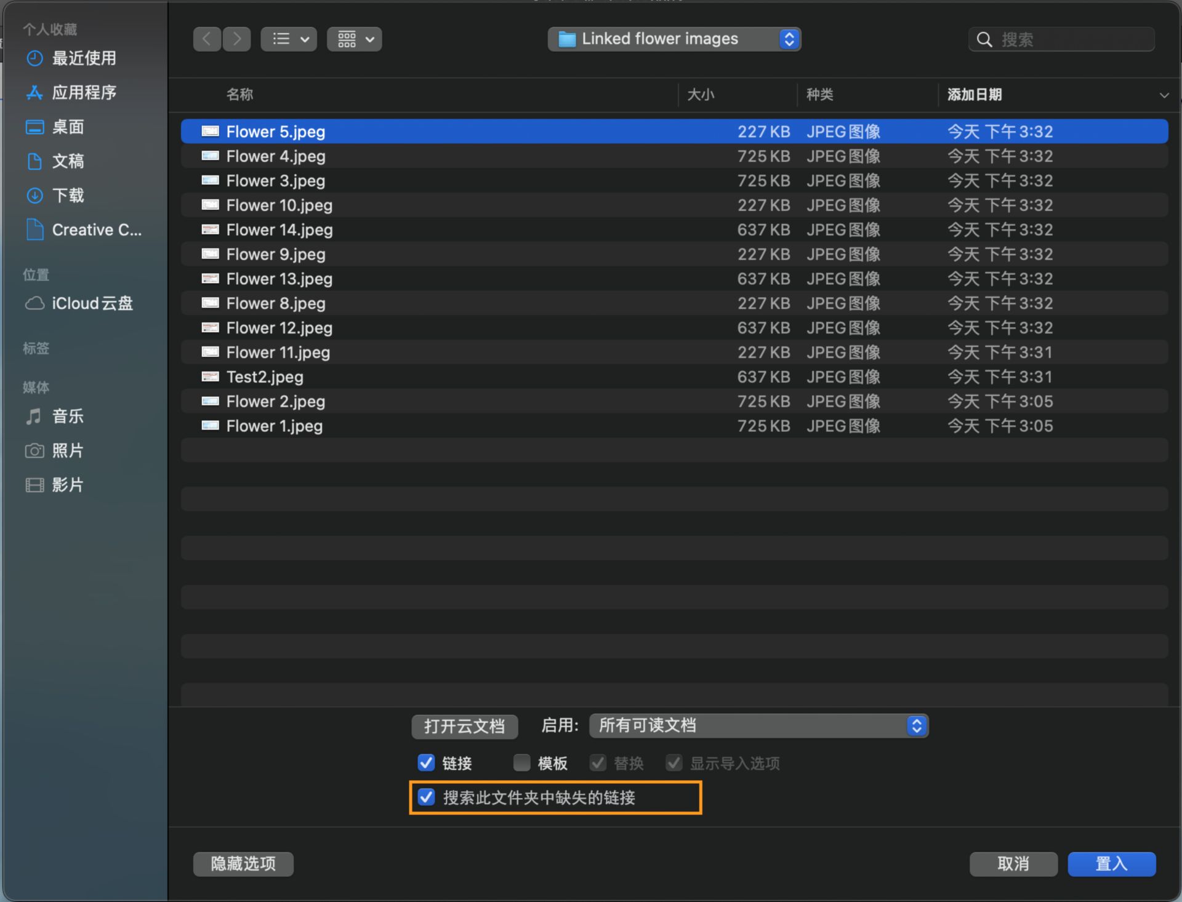
Task: Click the 打开云文档 button
Action: (465, 727)
